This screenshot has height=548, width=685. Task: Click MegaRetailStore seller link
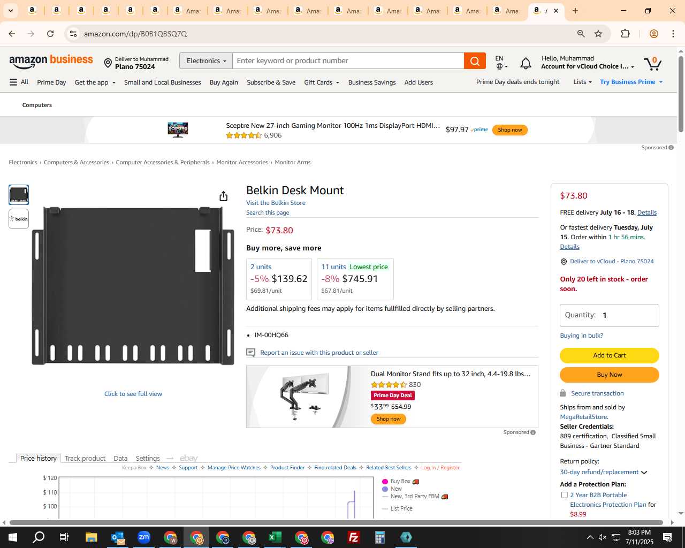(583, 417)
